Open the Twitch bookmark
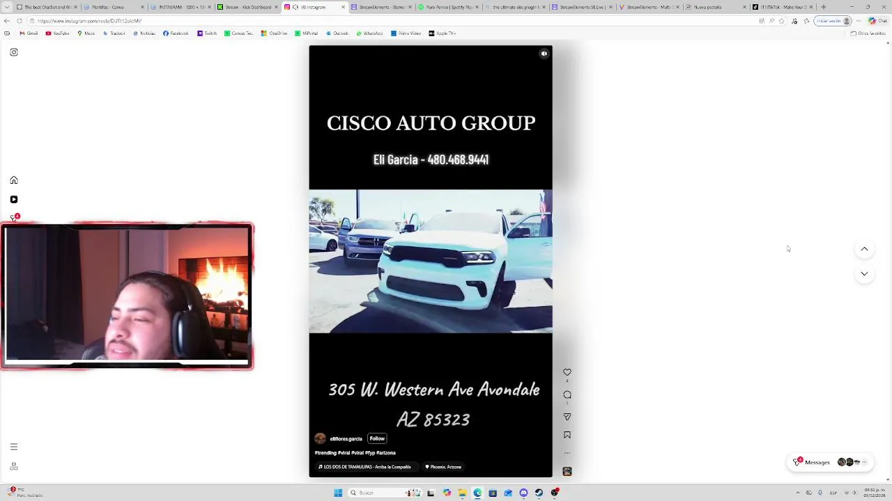Viewport: 892px width, 501px height. pyautogui.click(x=207, y=33)
